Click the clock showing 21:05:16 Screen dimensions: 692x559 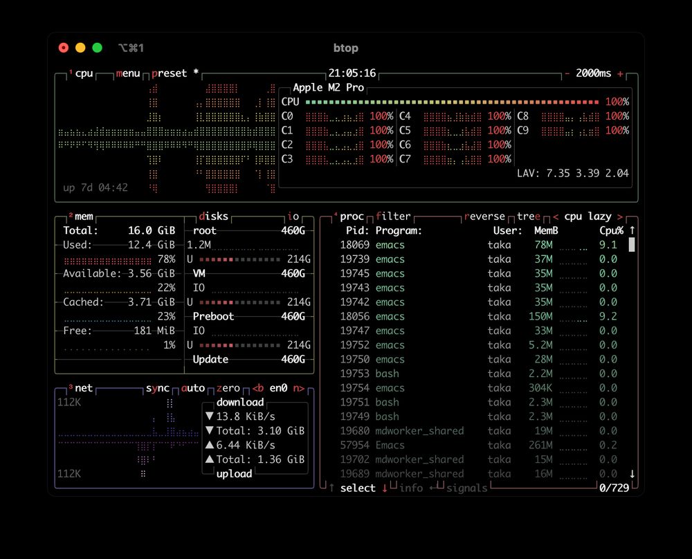pos(352,73)
